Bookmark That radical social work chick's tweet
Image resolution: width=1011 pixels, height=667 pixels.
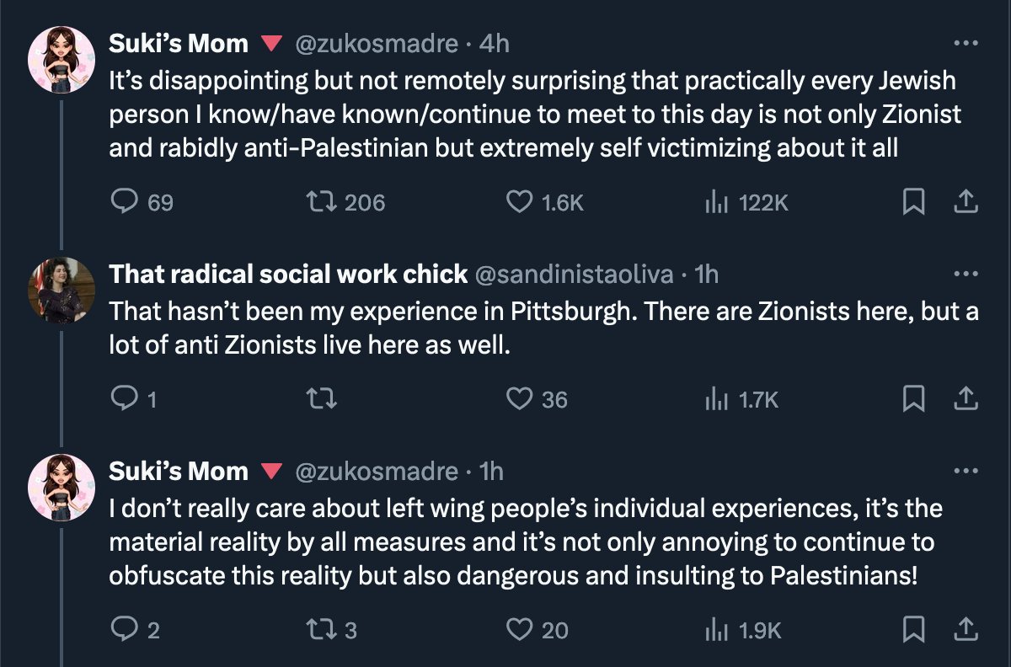coord(912,399)
